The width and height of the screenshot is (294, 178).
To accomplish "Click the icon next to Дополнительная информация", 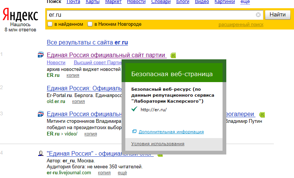I will [x=134, y=131].
